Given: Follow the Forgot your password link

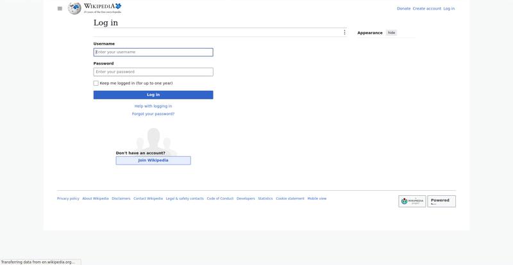Looking at the screenshot, I should 153,114.
